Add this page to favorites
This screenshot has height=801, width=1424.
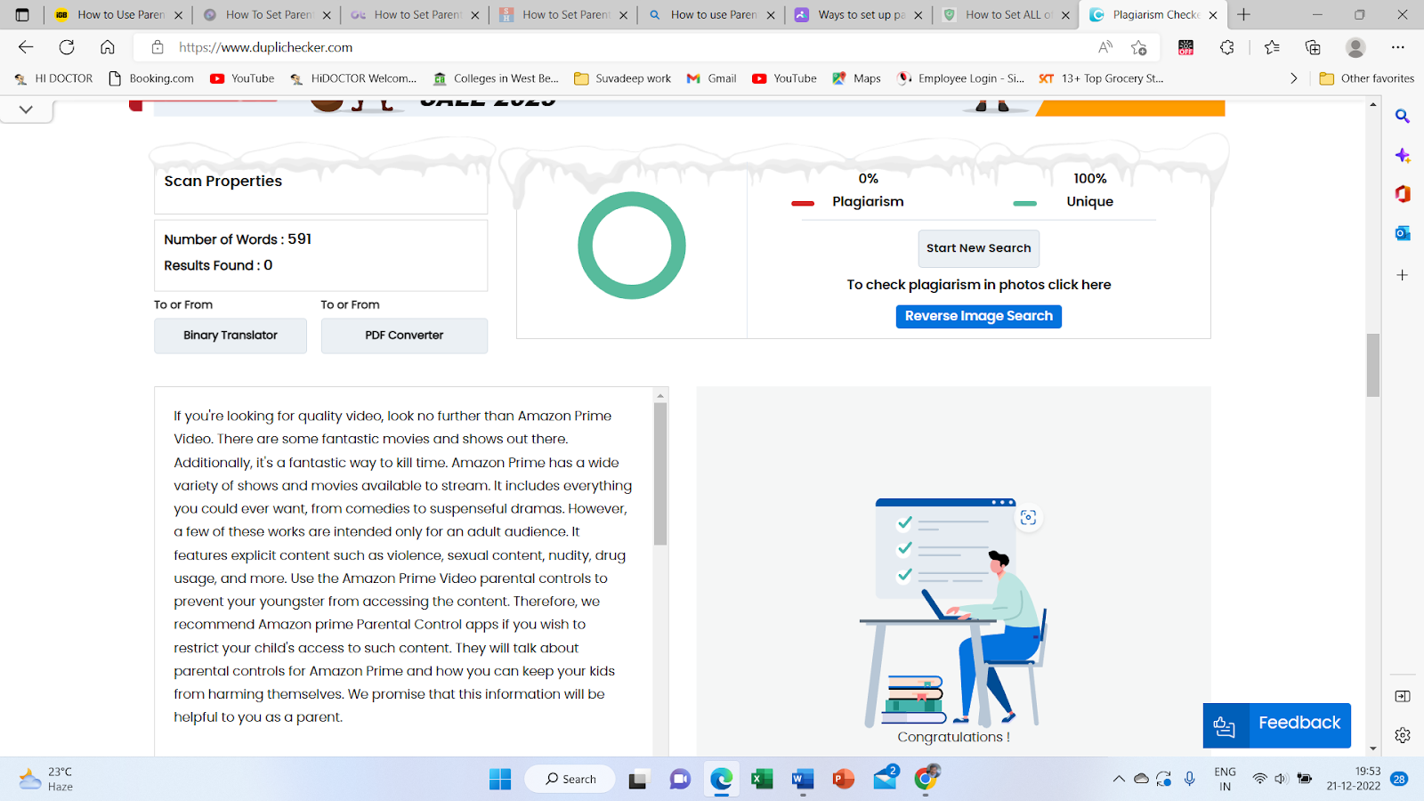click(x=1139, y=47)
